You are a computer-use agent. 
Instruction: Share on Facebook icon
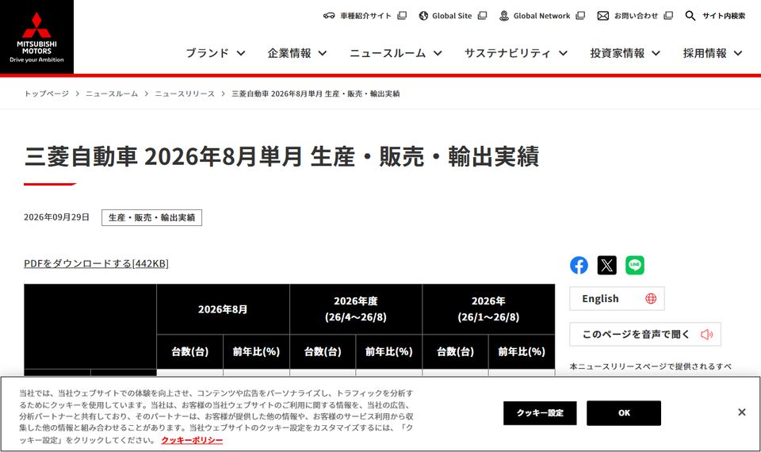579,265
